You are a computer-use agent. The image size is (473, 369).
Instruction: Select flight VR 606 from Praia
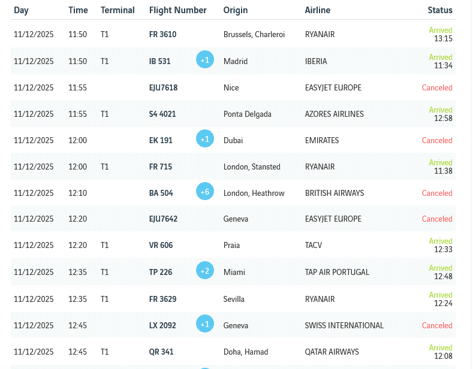point(161,245)
